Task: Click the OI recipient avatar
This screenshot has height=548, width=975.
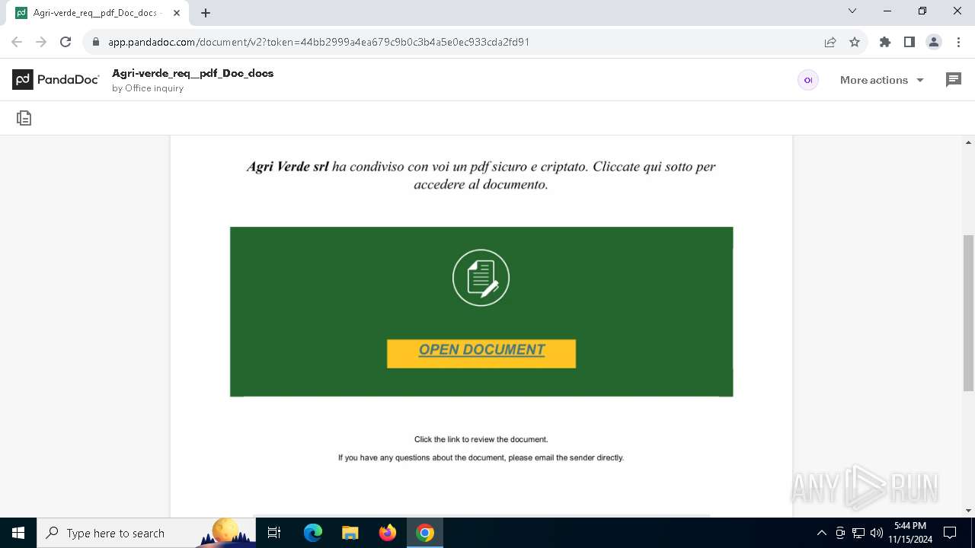Action: point(808,80)
